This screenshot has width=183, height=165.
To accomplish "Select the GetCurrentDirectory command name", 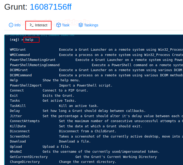I will [29, 157].
